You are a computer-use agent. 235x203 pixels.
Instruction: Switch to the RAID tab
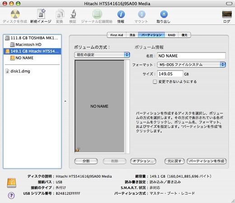171,35
